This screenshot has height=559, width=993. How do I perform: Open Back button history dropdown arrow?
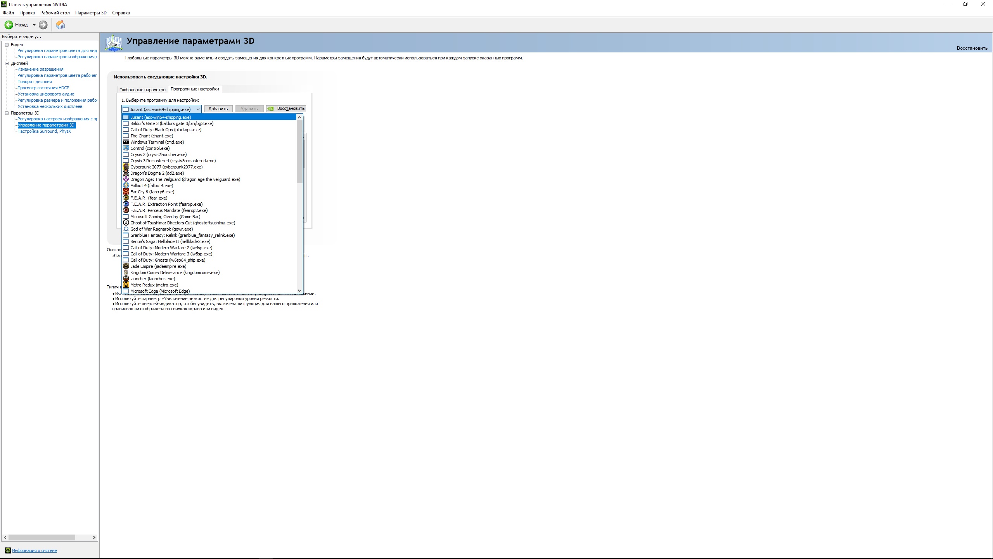point(34,25)
